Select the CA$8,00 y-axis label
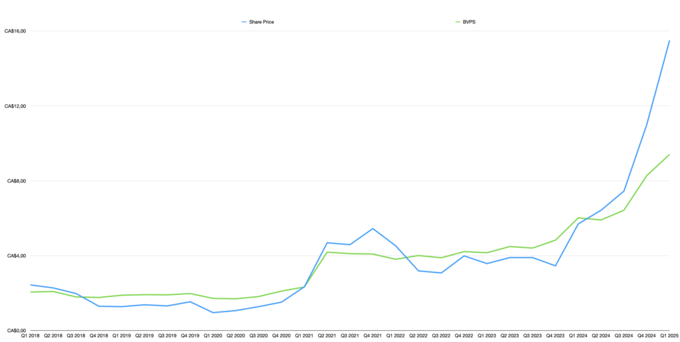Viewport: 680px width, 342px height. coord(15,181)
